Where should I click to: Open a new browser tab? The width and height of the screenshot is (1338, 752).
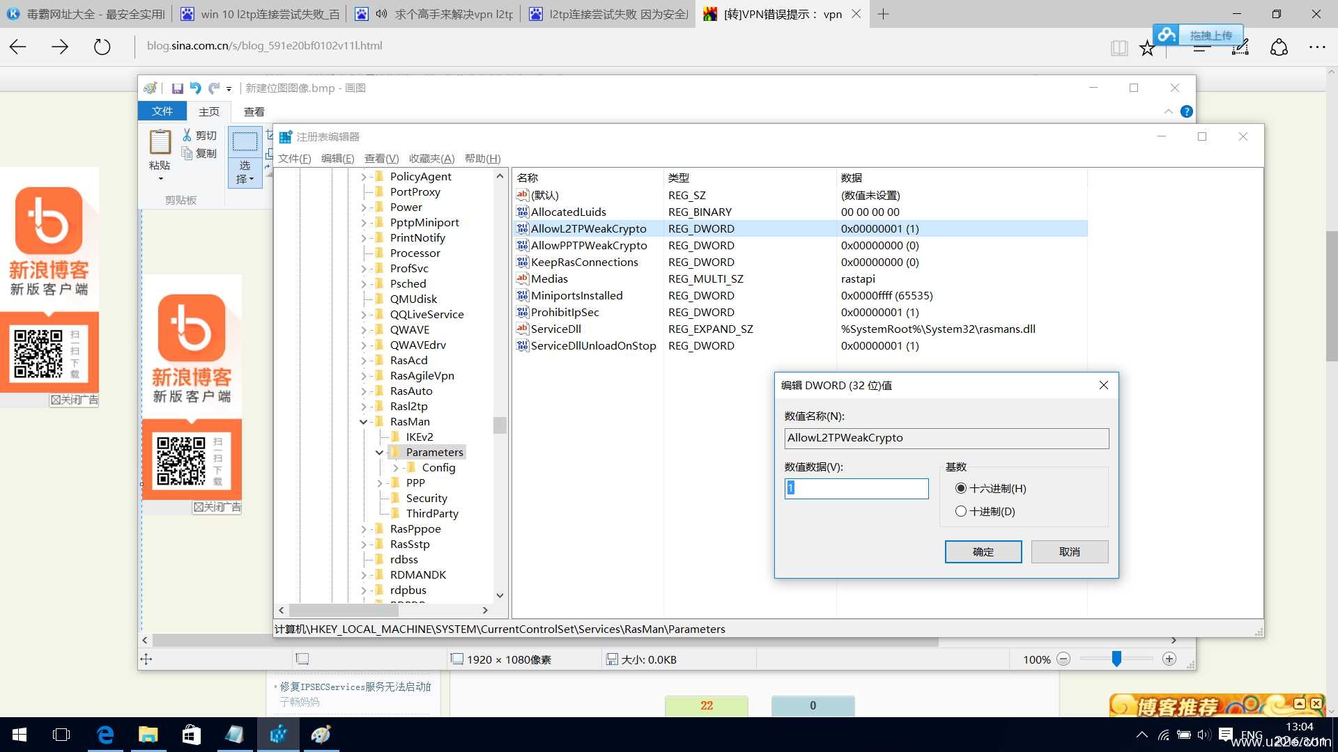point(883,14)
